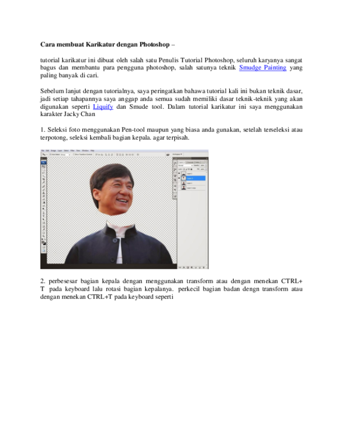Toggle Lock image pixels brush icon
This screenshot has height=444, width=343.
tap(186, 169)
